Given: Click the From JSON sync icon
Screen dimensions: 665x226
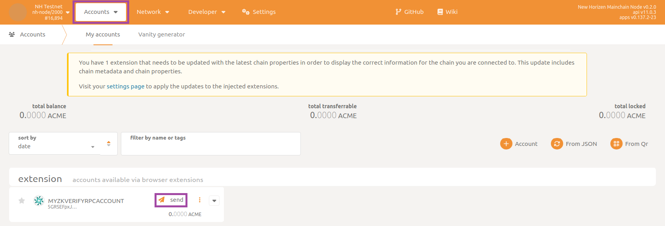Looking at the screenshot, I should (557, 144).
